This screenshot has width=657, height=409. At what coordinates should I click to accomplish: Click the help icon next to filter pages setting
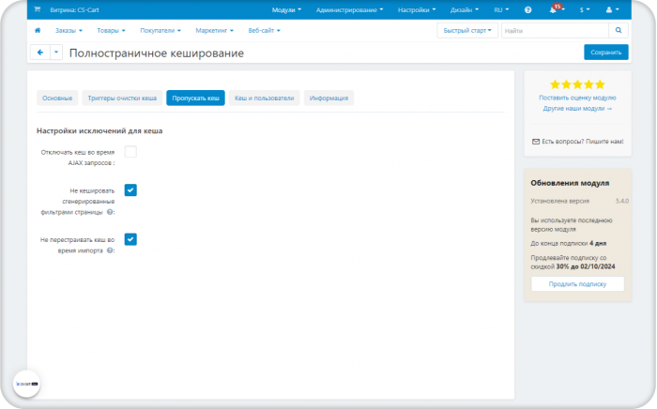click(x=110, y=212)
